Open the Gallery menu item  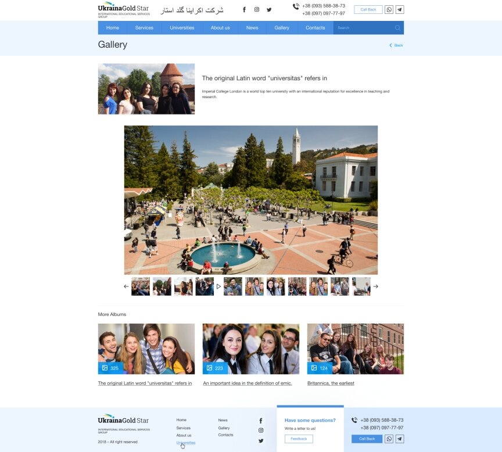point(282,28)
